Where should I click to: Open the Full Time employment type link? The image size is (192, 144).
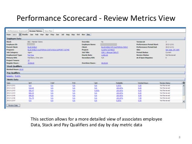click(x=31, y=55)
